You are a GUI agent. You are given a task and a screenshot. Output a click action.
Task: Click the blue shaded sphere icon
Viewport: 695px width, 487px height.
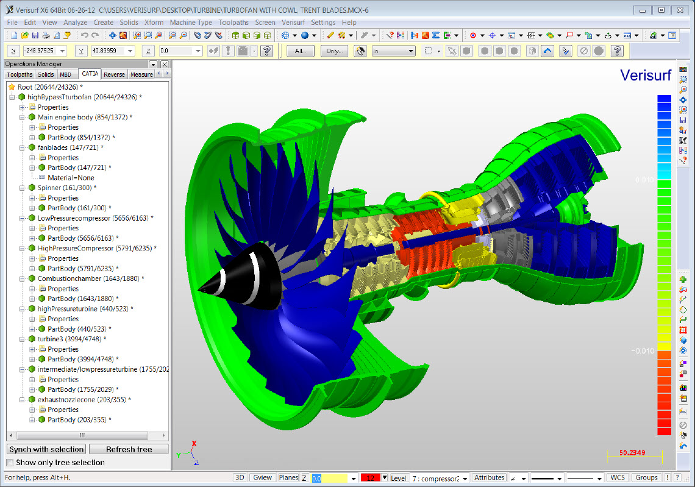pyautogui.click(x=305, y=35)
